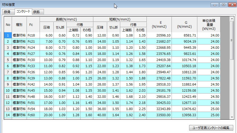
Task: Click the scrollbar up arrow
Action: (x=232, y=19)
